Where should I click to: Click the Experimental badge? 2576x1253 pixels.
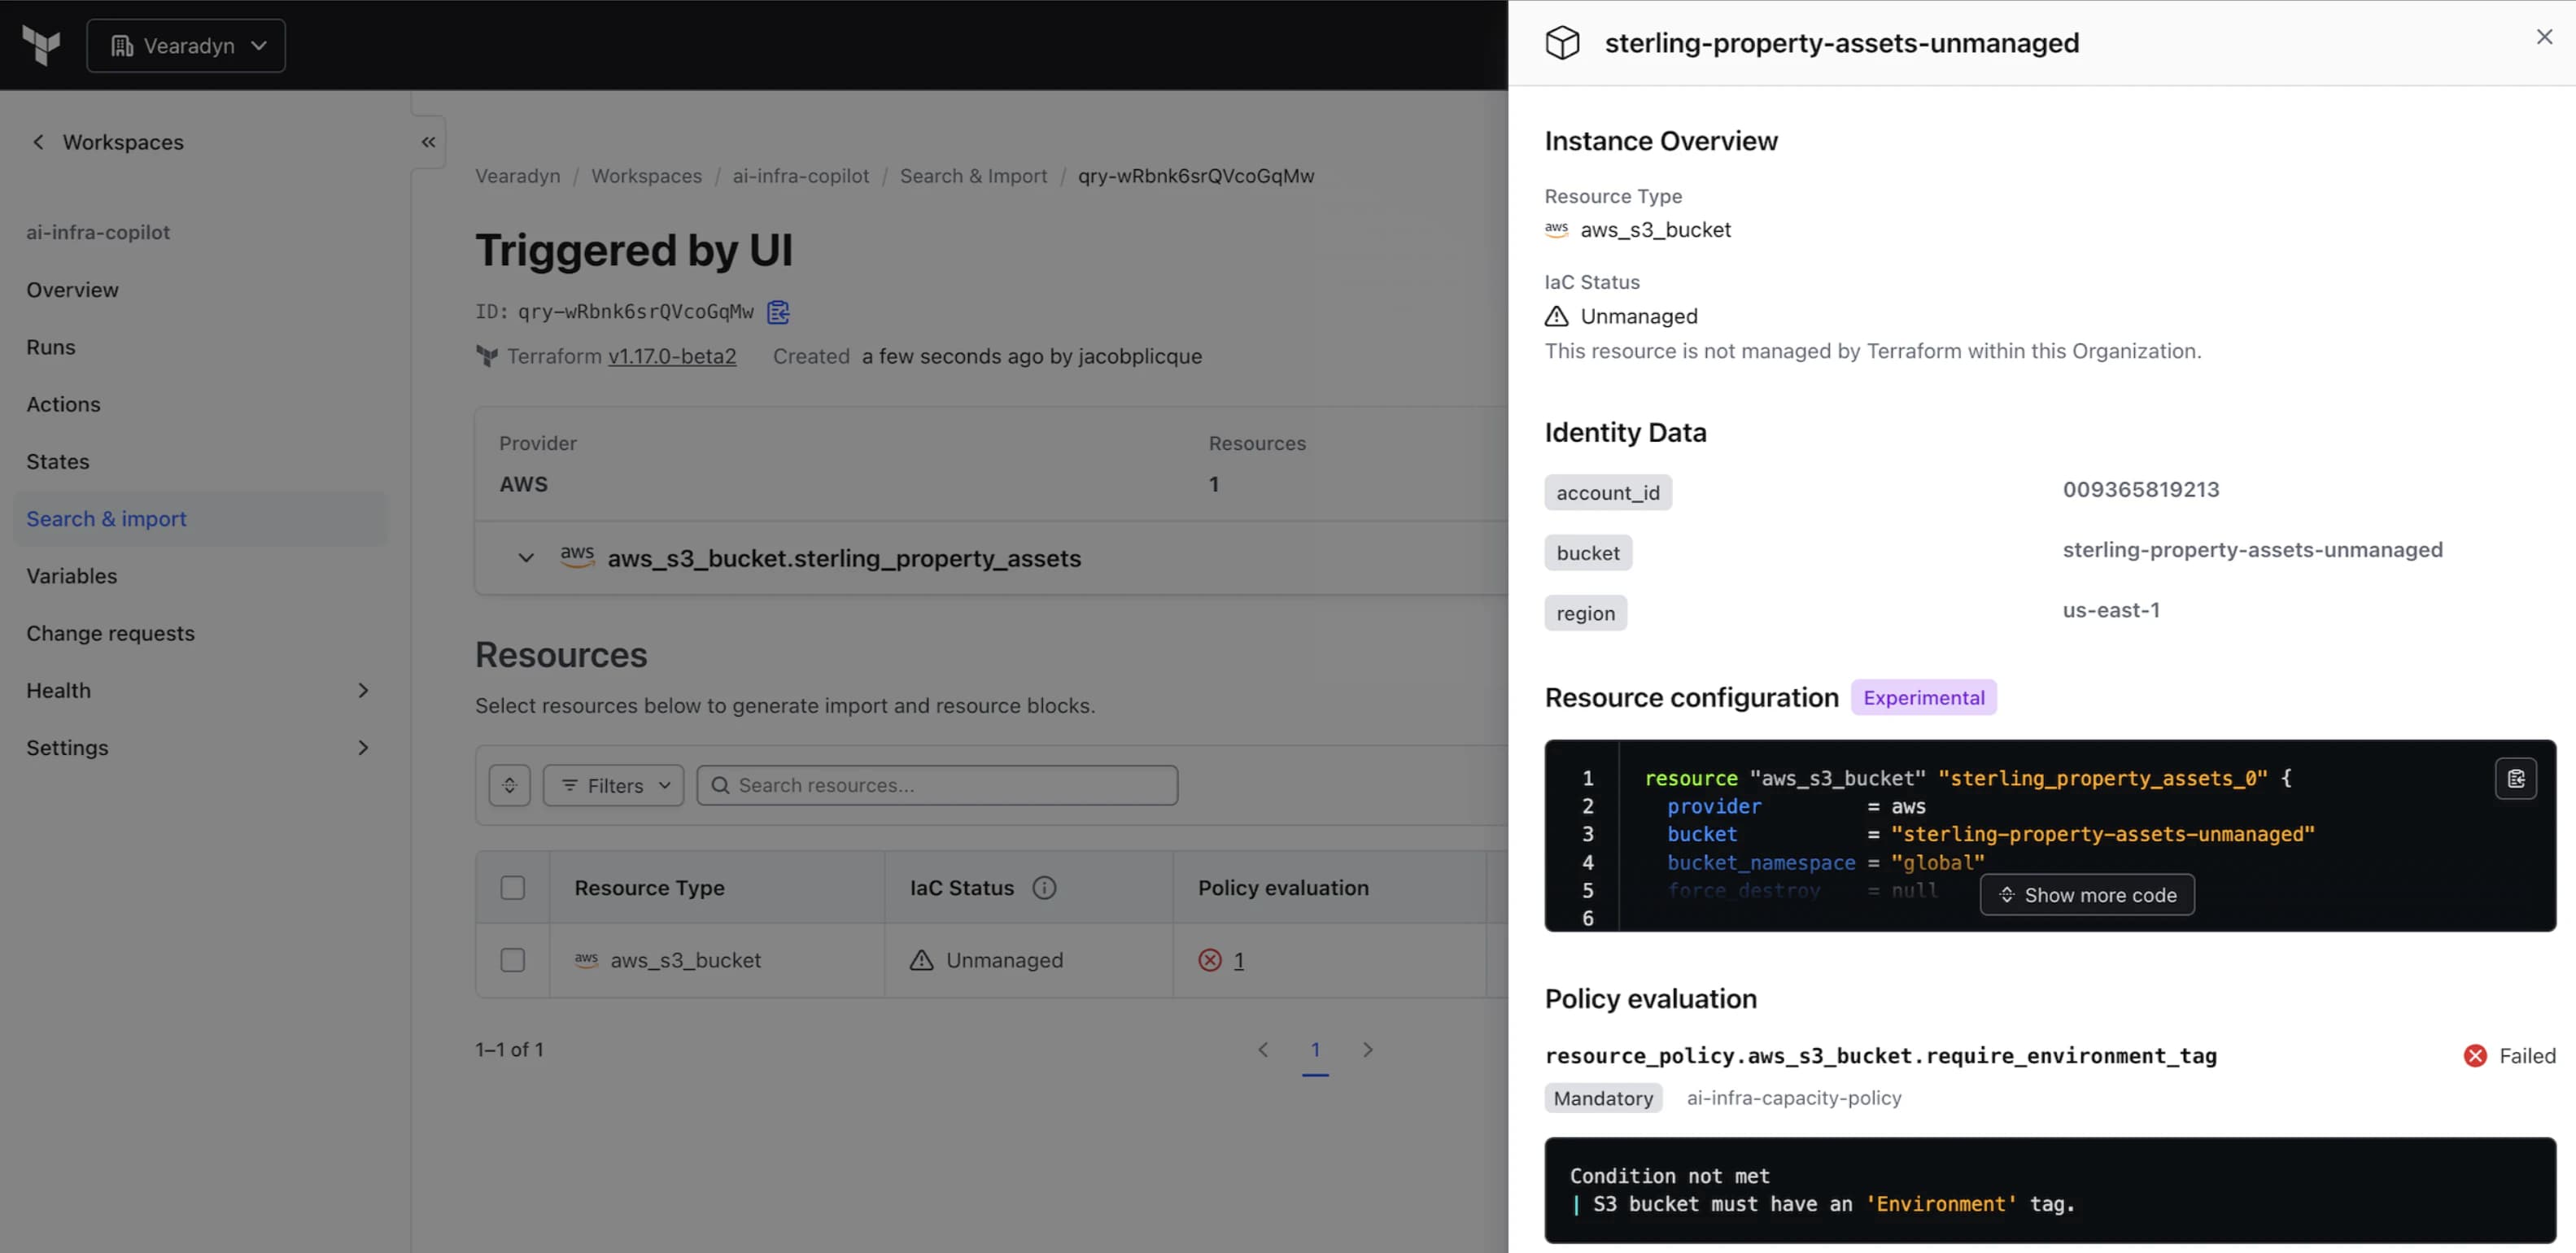click(1923, 698)
